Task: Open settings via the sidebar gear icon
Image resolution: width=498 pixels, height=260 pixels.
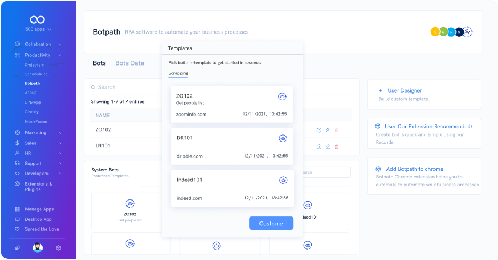Action: pyautogui.click(x=58, y=248)
